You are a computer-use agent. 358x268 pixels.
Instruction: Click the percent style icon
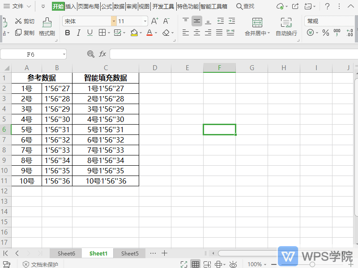(x=325, y=33)
